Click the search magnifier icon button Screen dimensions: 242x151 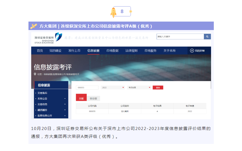207,37
